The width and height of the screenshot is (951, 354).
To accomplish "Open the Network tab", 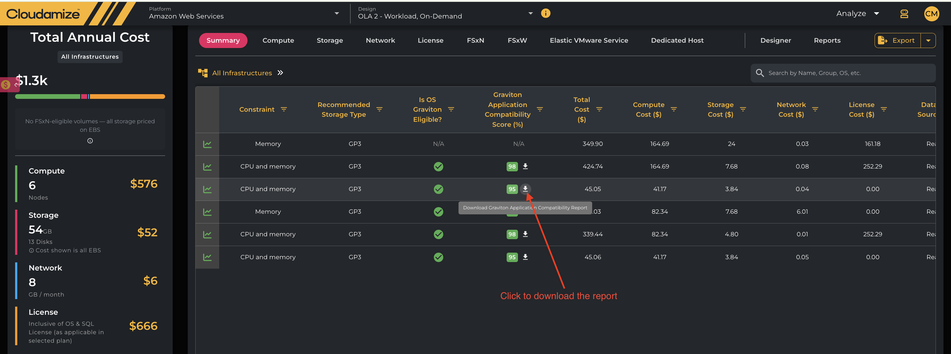I will point(380,40).
